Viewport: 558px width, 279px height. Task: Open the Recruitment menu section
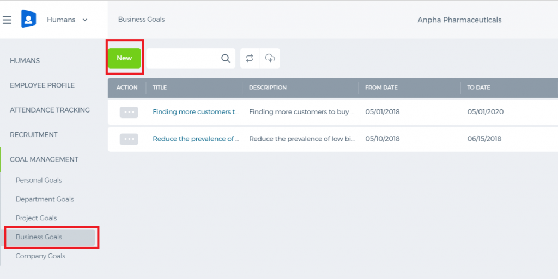pyautogui.click(x=34, y=134)
